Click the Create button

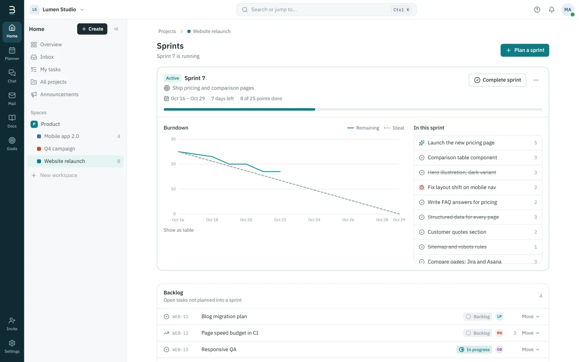coord(92,29)
